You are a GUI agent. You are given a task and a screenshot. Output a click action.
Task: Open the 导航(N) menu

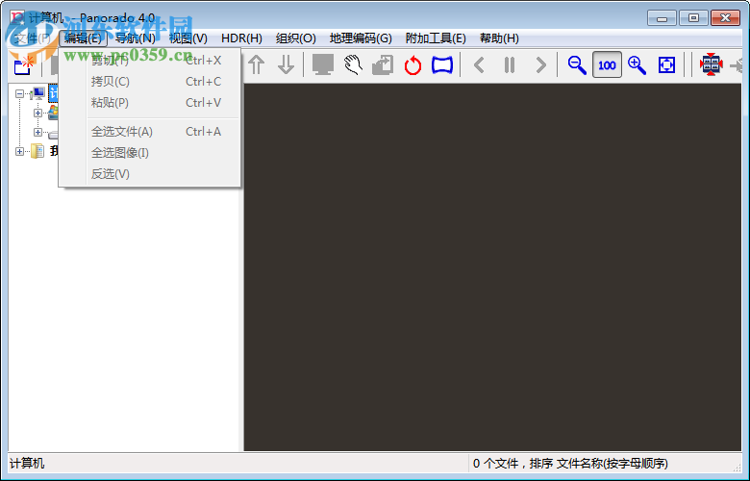136,38
